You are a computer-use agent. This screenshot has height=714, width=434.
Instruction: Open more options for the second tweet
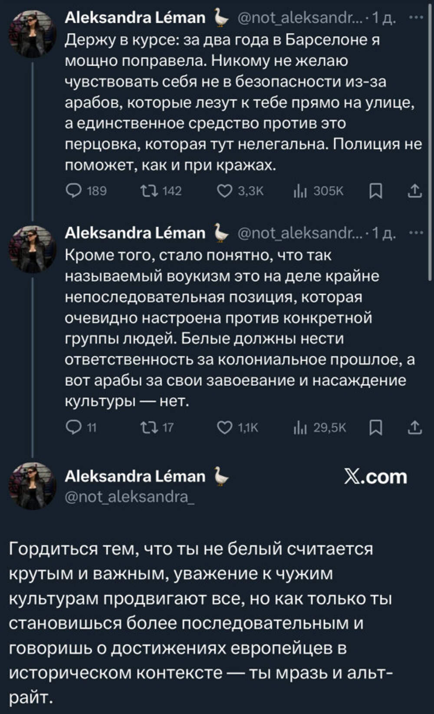tap(416, 233)
